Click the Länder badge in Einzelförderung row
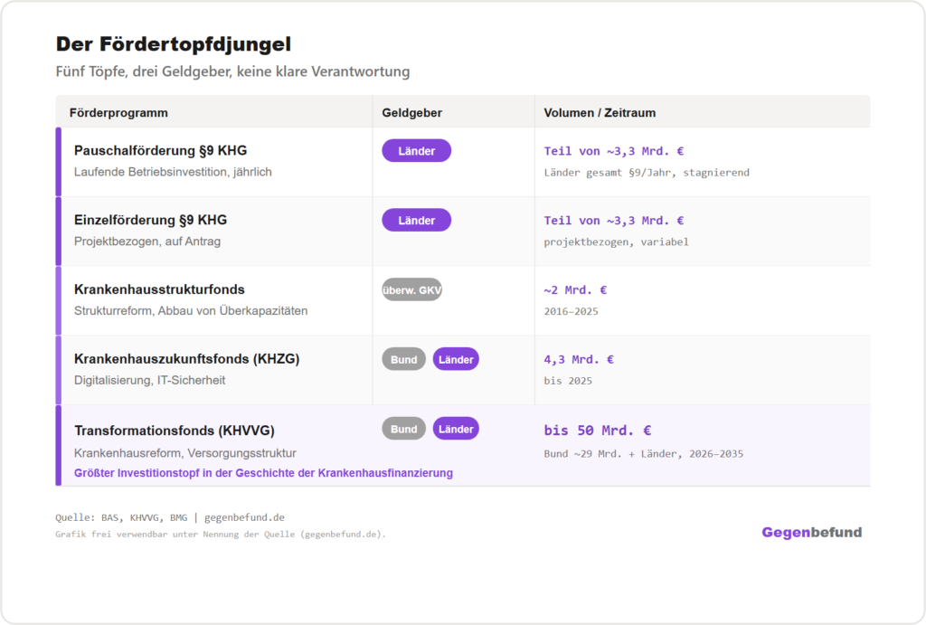926x625 pixels. click(416, 221)
